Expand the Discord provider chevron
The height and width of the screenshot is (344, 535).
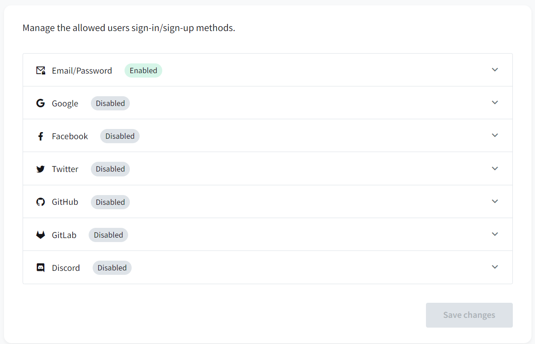495,267
